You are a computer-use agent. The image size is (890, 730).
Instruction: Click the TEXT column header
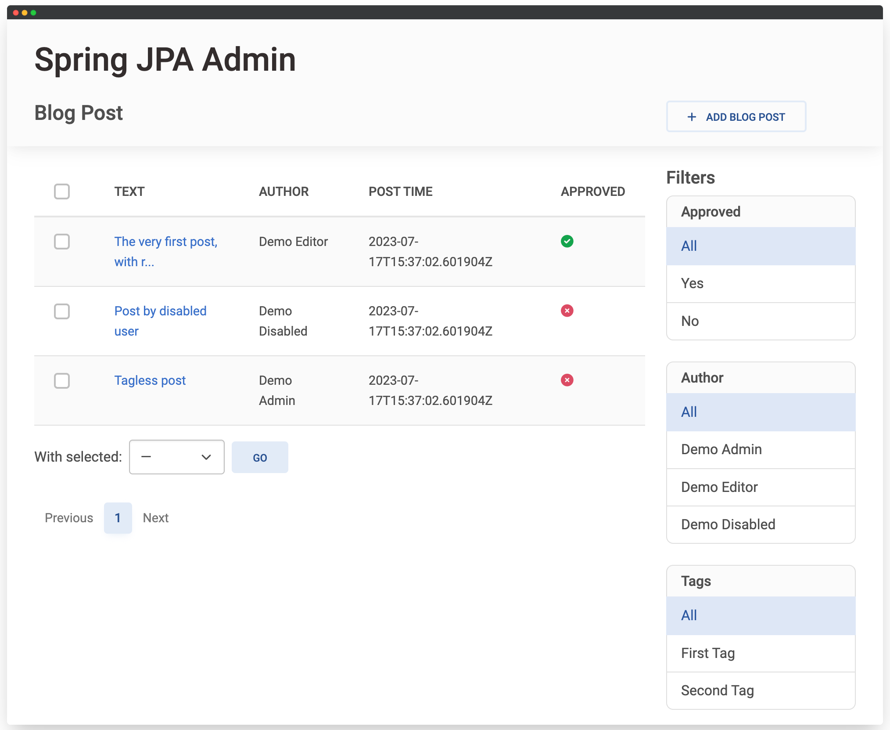click(x=129, y=192)
